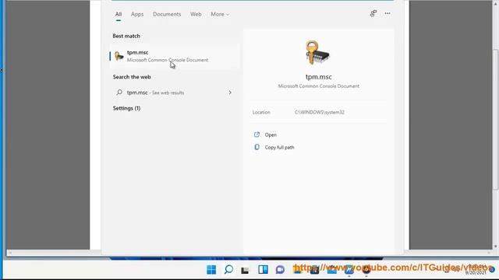Click Open in the preview pane
Image resolution: width=499 pixels, height=280 pixels.
[271, 135]
